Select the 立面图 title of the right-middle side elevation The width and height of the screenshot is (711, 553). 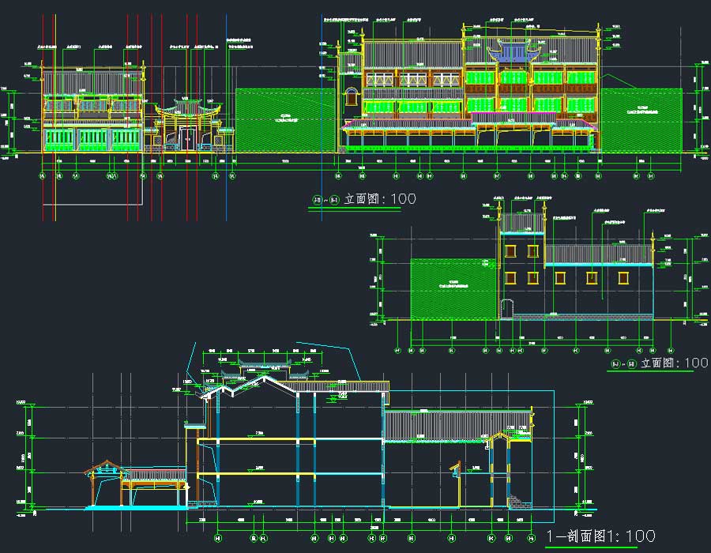click(x=674, y=363)
